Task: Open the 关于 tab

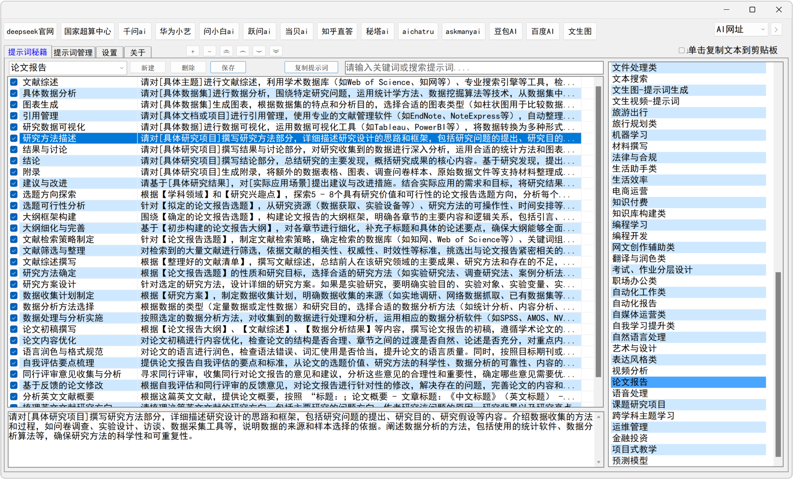Action: (x=137, y=53)
